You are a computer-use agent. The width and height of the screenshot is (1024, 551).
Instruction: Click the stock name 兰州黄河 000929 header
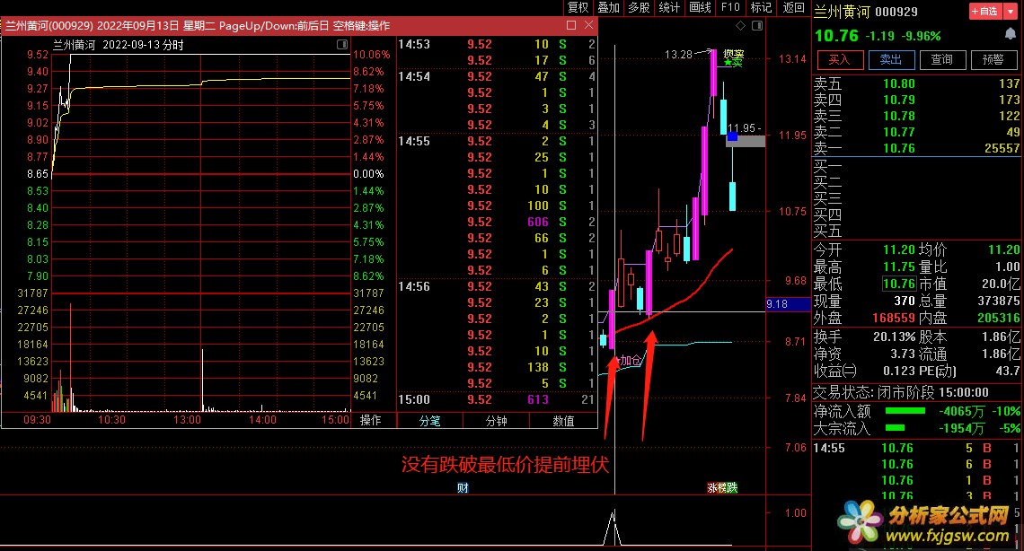point(865,11)
